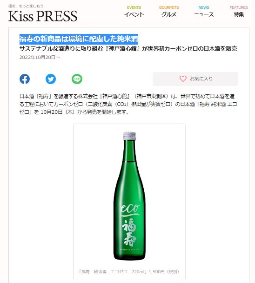Click the bottle caption with 1,500円 price
Viewport: 255px width, 283px height.
(129, 271)
